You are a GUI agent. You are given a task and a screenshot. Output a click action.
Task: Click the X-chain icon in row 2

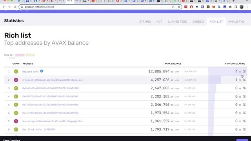tap(16, 80)
